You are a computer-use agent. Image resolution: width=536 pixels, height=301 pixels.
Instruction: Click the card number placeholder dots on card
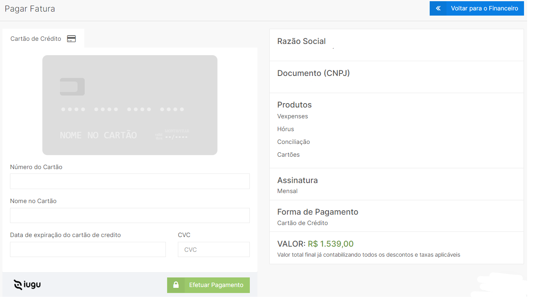[123, 109]
